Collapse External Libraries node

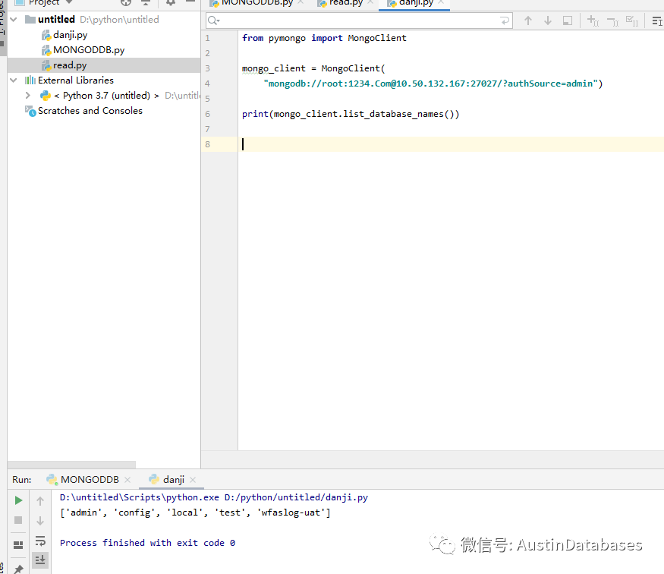[14, 80]
